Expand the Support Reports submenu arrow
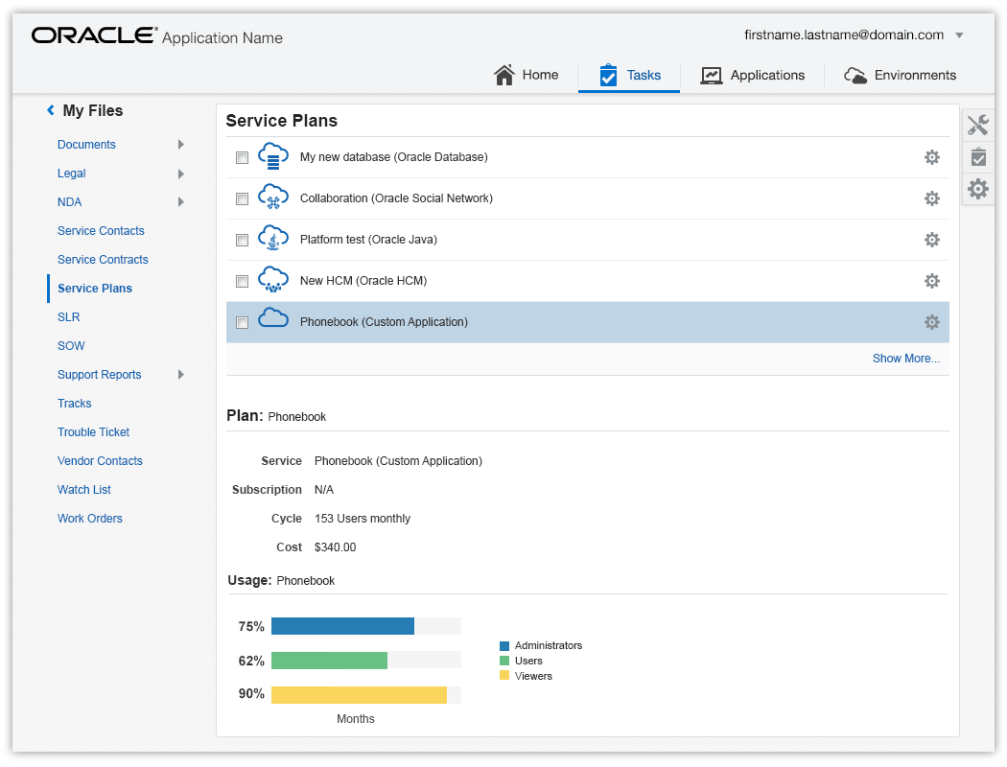The width and height of the screenshot is (1007, 767). tap(181, 374)
